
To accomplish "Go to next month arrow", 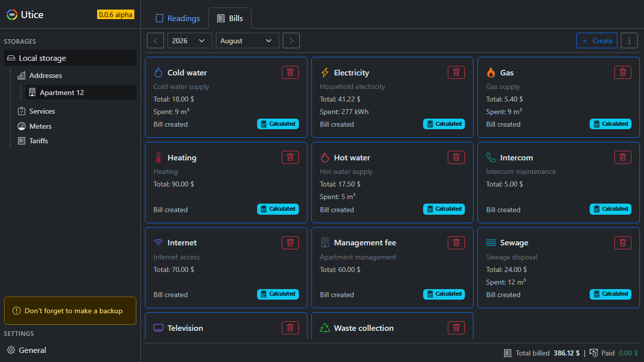I will click(x=291, y=41).
